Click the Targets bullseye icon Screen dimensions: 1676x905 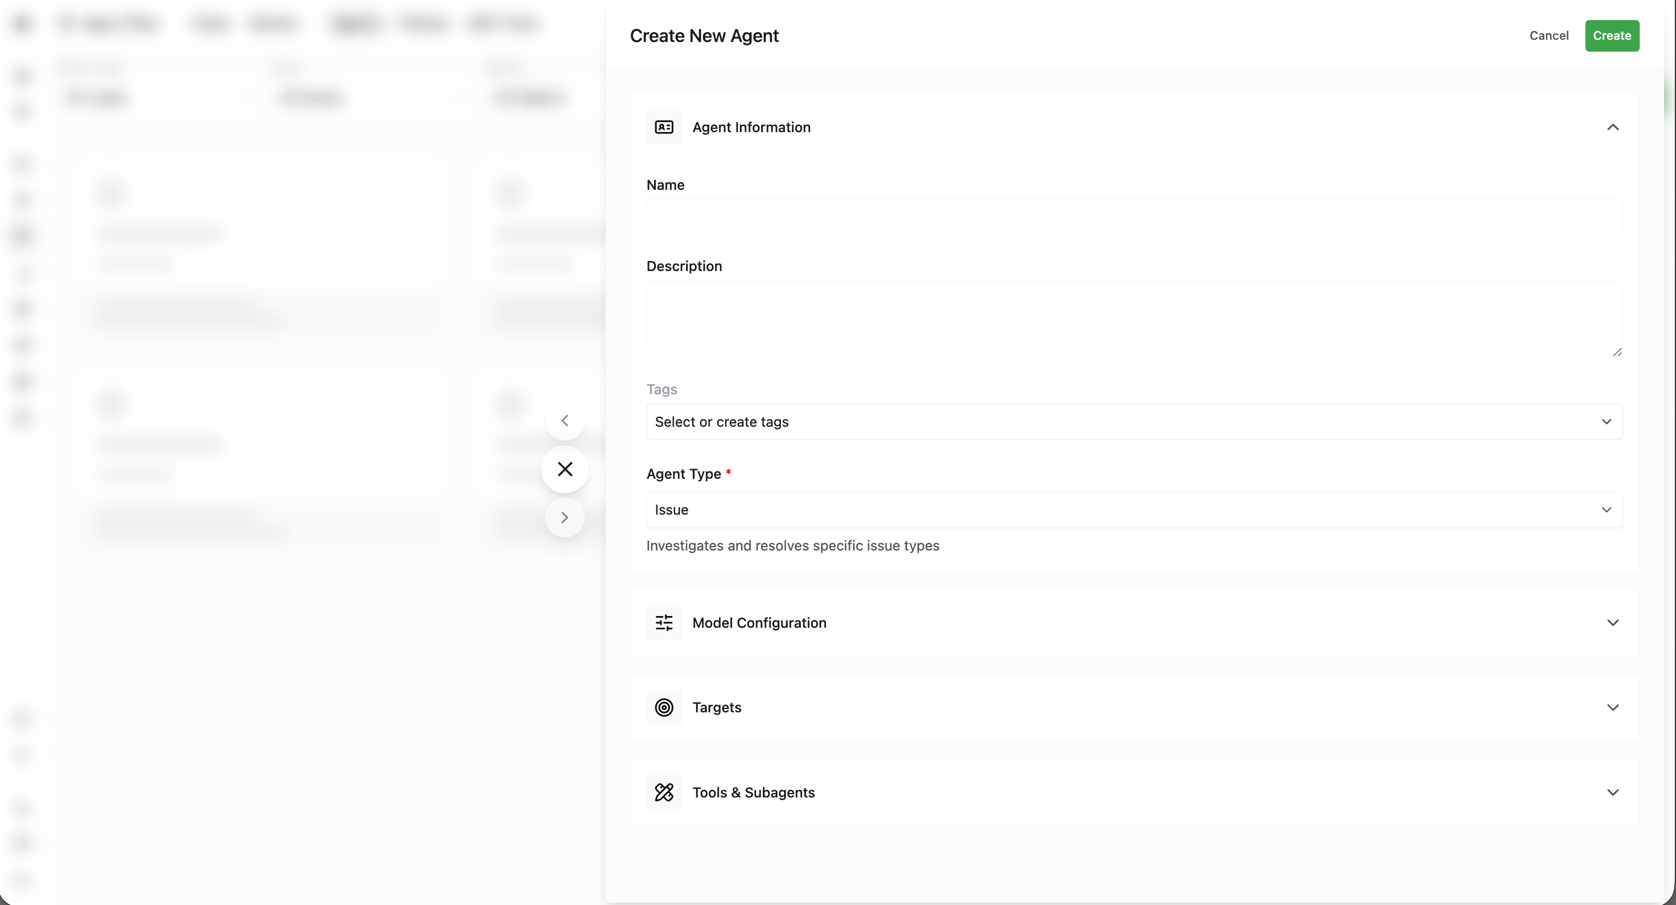pyautogui.click(x=664, y=707)
